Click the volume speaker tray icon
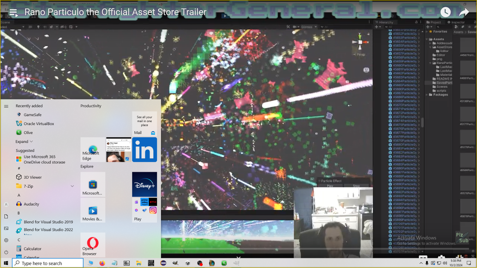The width and height of the screenshot is (477, 268). click(x=445, y=263)
